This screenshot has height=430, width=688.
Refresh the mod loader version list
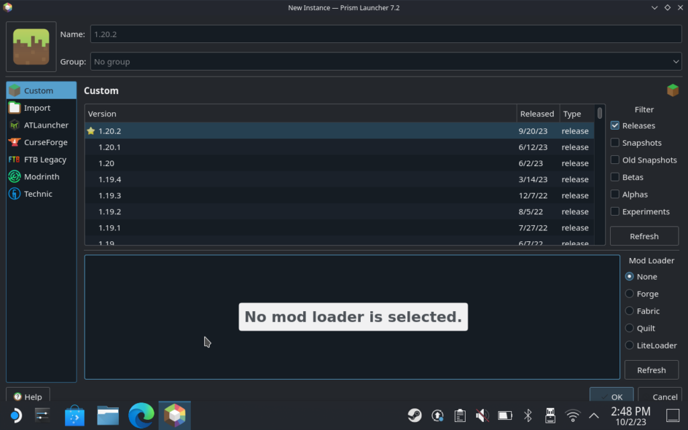(x=651, y=370)
